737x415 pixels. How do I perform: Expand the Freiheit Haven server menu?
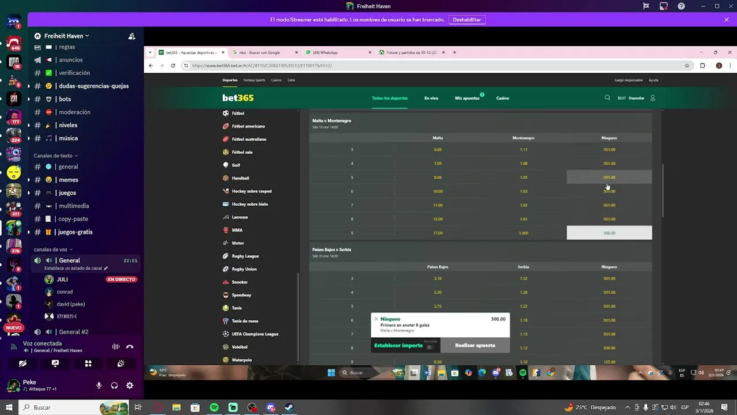(66, 36)
